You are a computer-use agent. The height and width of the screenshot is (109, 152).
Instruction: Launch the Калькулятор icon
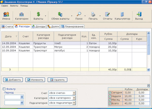click(x=122, y=14)
